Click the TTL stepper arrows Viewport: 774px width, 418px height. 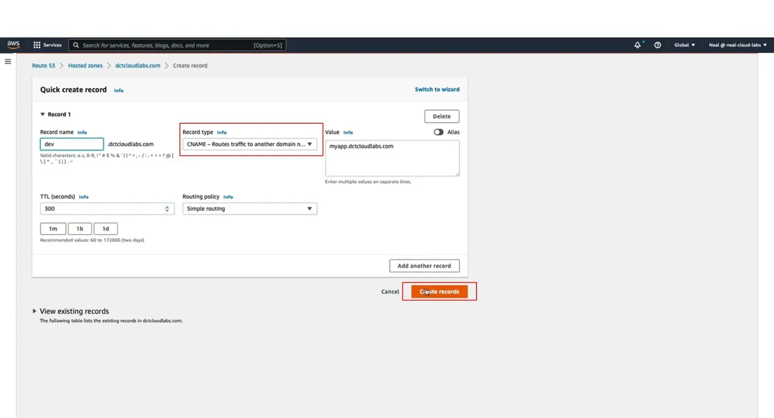[x=167, y=209]
